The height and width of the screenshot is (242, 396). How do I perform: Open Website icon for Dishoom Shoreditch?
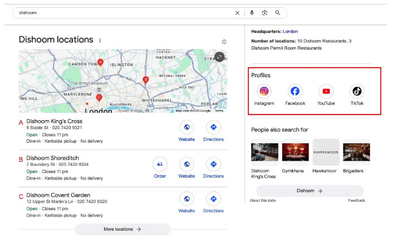[187, 164]
